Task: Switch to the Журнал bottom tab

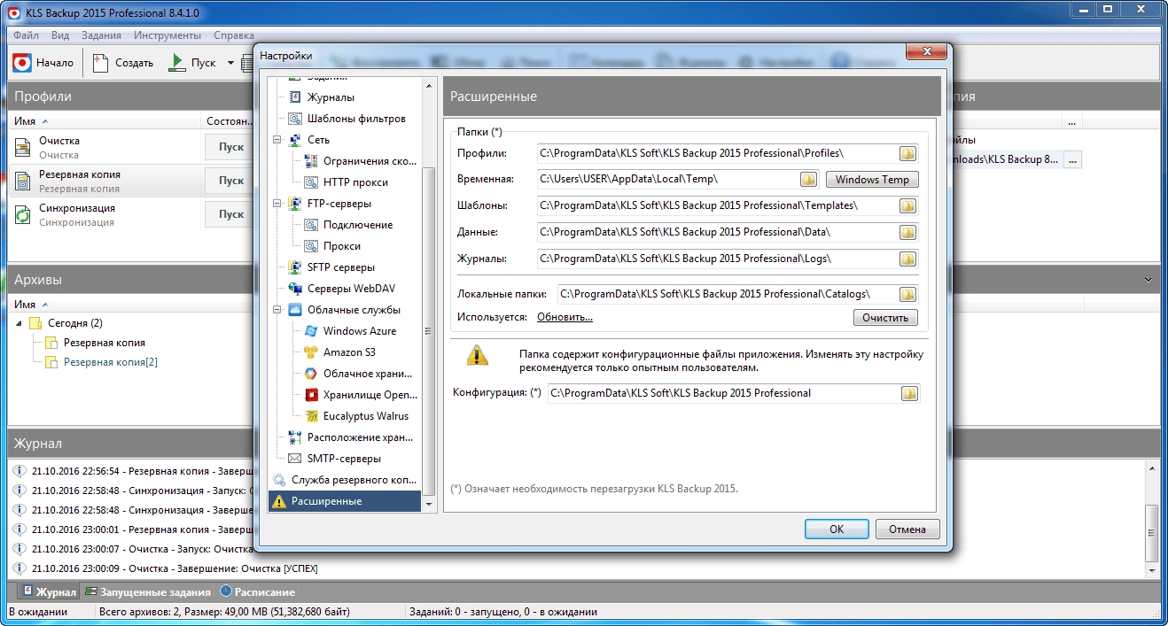Action: point(50,591)
